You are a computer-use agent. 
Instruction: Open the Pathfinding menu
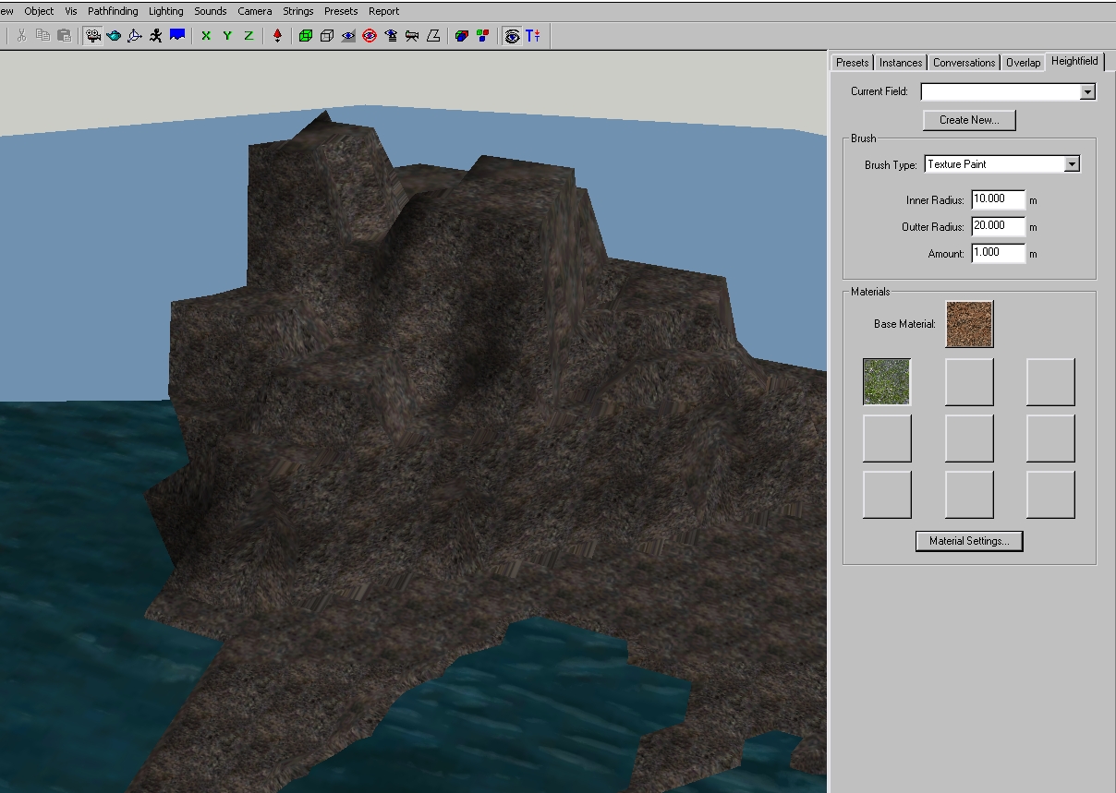pyautogui.click(x=113, y=11)
